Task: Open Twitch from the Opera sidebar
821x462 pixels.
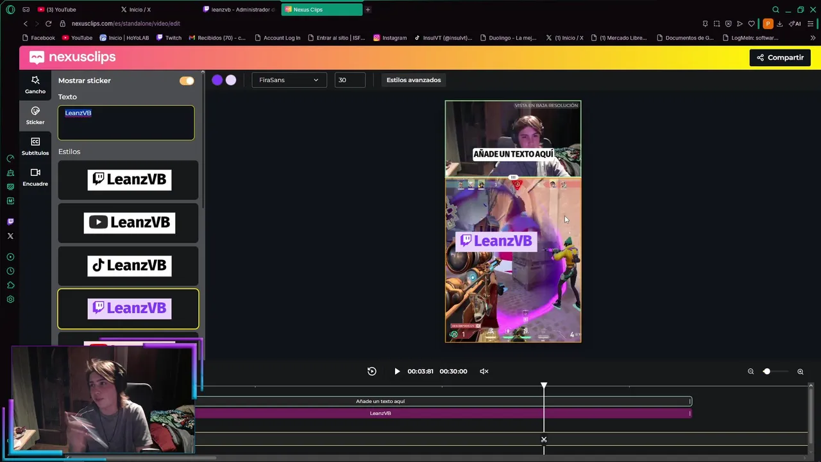Action: point(10,221)
